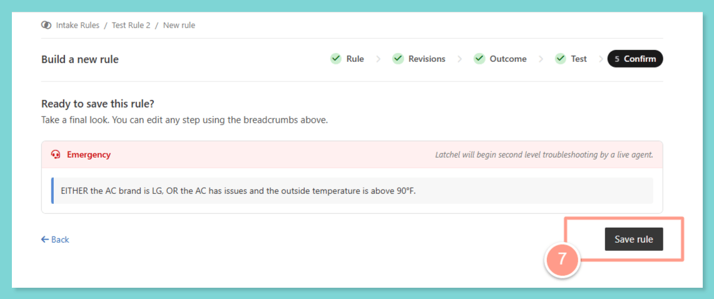Click the 'Ready to save this rule?' heading
Screen dimensions: 714x299
click(98, 104)
